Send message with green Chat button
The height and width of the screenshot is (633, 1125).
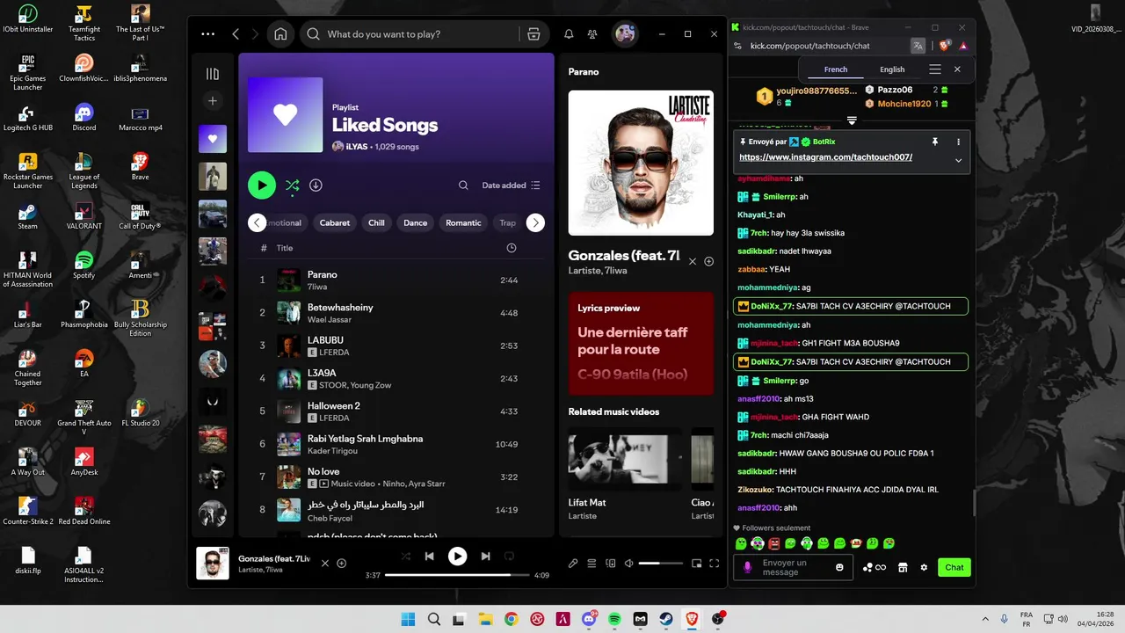[x=954, y=568]
